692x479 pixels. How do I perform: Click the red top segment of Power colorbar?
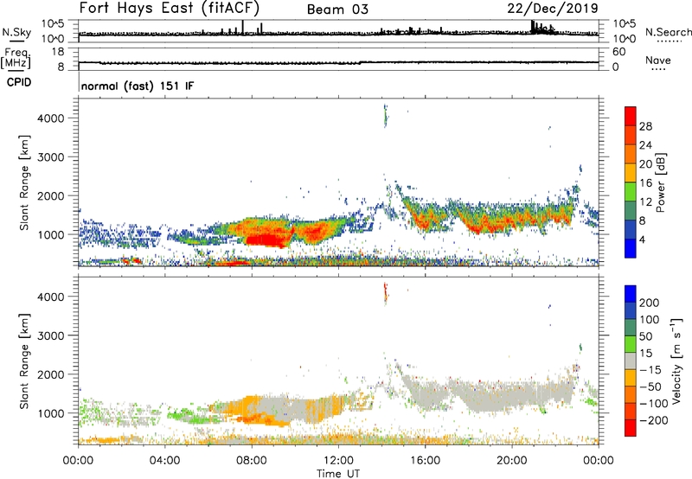click(x=631, y=117)
